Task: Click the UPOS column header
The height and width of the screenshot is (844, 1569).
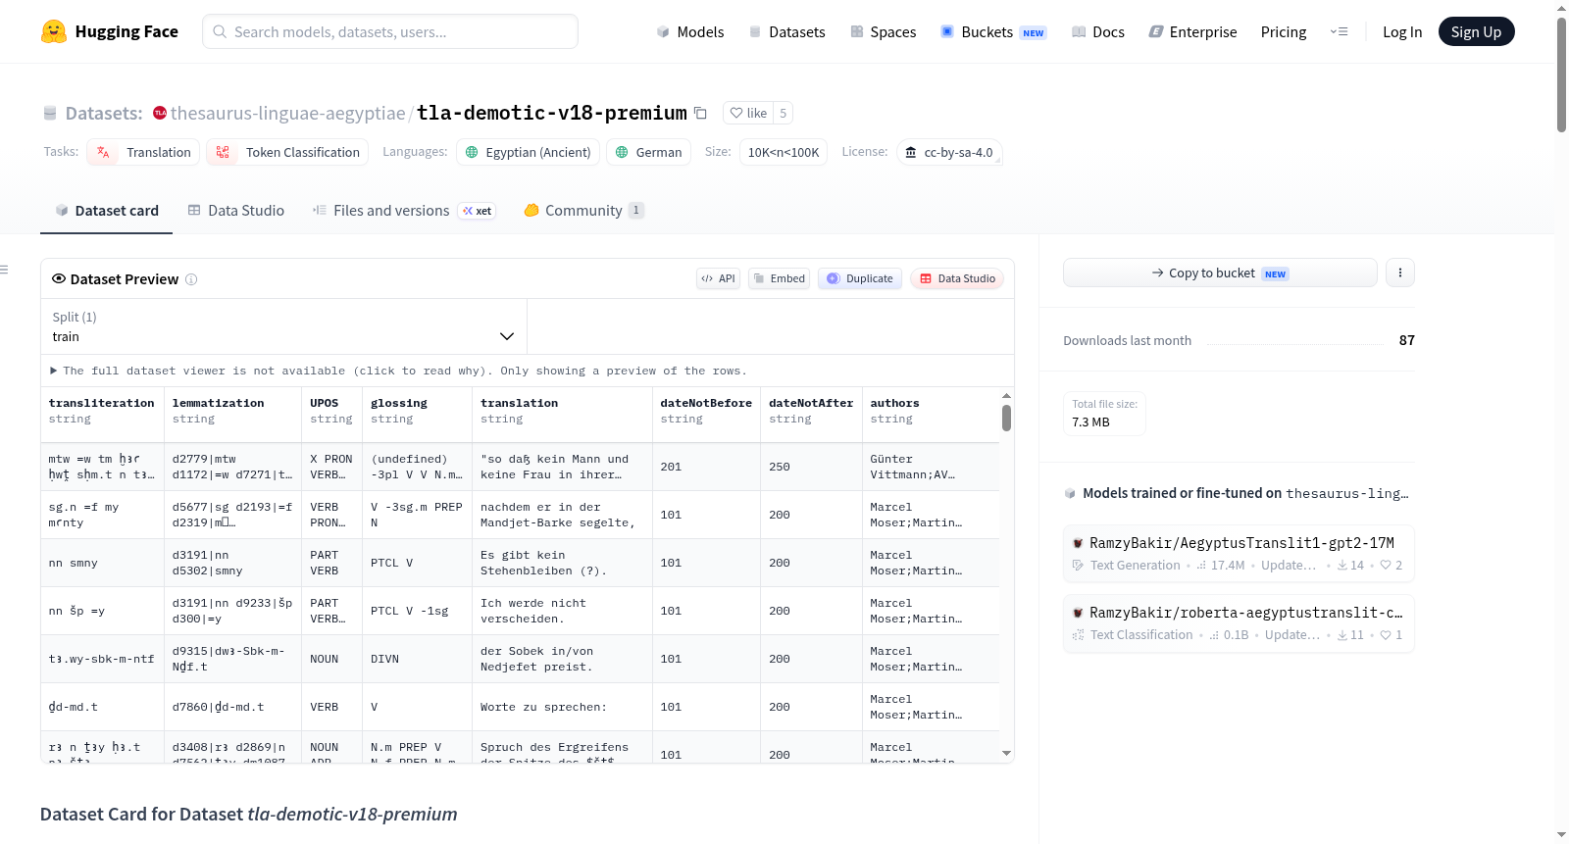Action: (332, 411)
